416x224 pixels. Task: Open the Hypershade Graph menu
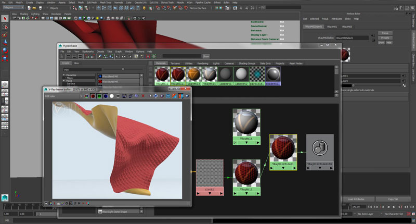[119, 52]
